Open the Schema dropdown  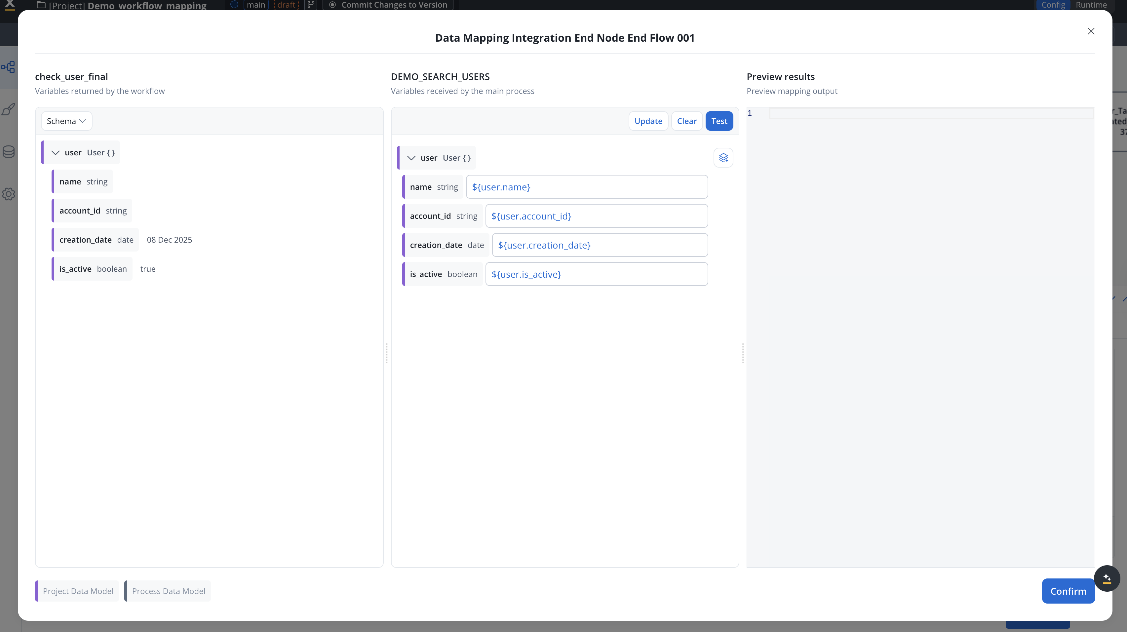(x=66, y=121)
